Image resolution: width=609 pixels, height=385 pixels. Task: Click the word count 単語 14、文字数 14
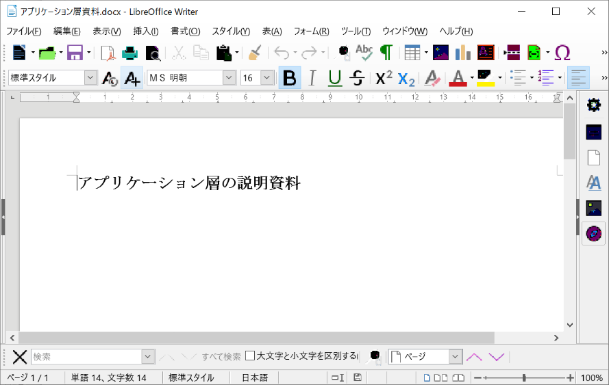[x=109, y=377]
